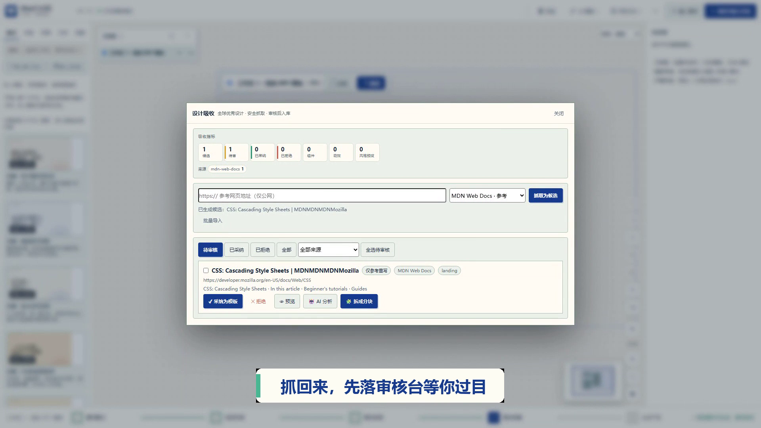Switch to the 全部 tab
This screenshot has width=761, height=428.
point(286,250)
